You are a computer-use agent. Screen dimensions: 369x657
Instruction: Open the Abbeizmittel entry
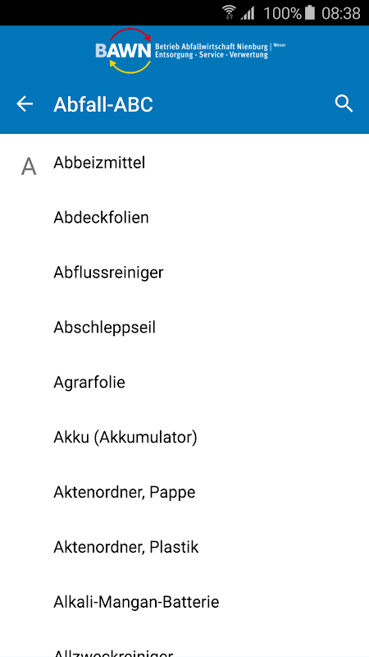[x=184, y=163]
